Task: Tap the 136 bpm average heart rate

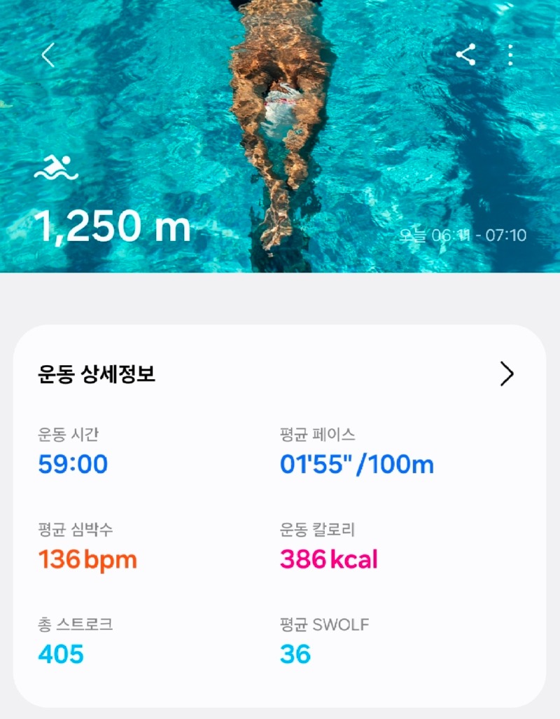Action: [x=87, y=560]
